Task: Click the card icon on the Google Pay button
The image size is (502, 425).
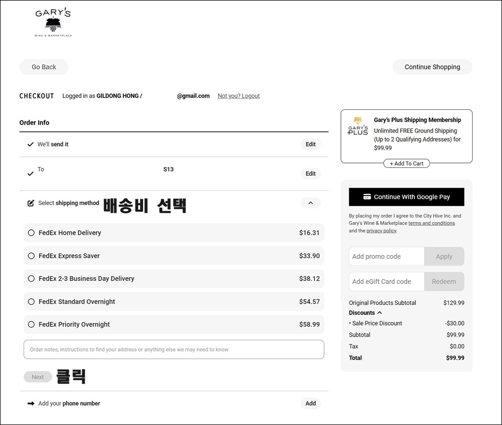Action: pos(367,197)
